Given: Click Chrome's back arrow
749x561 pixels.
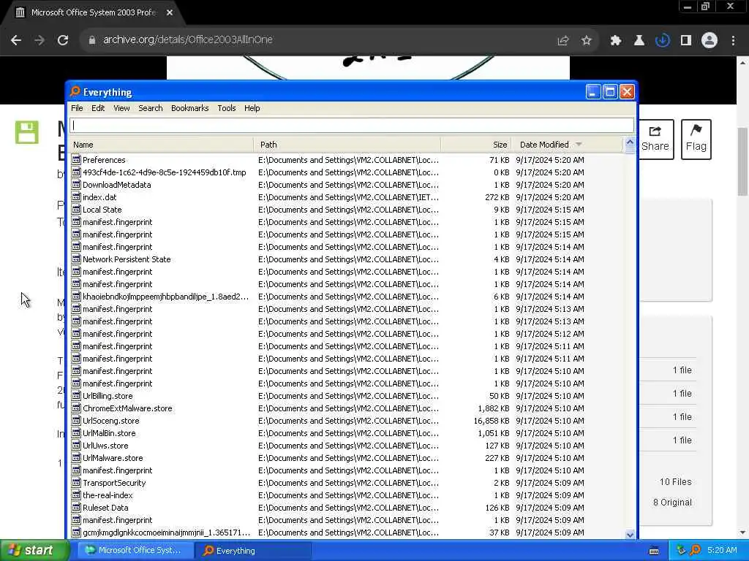Looking at the screenshot, I should coord(16,40).
